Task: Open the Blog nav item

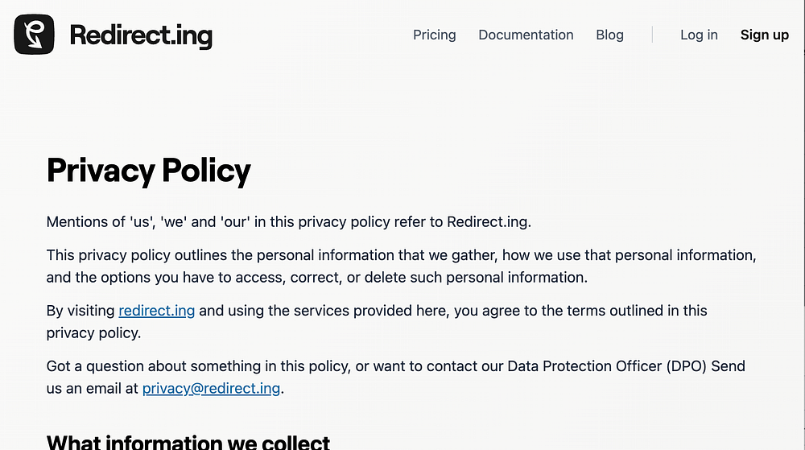Action: point(609,35)
